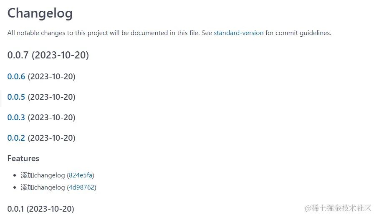Open the 0.0.6 version link
The image size is (374, 215).
point(16,76)
